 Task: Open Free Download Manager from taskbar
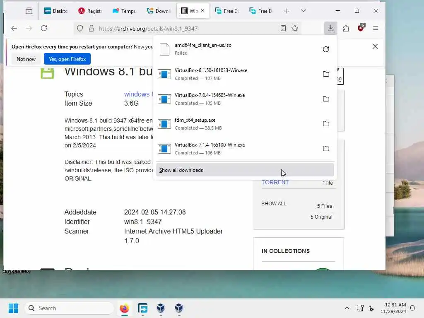coord(142,308)
